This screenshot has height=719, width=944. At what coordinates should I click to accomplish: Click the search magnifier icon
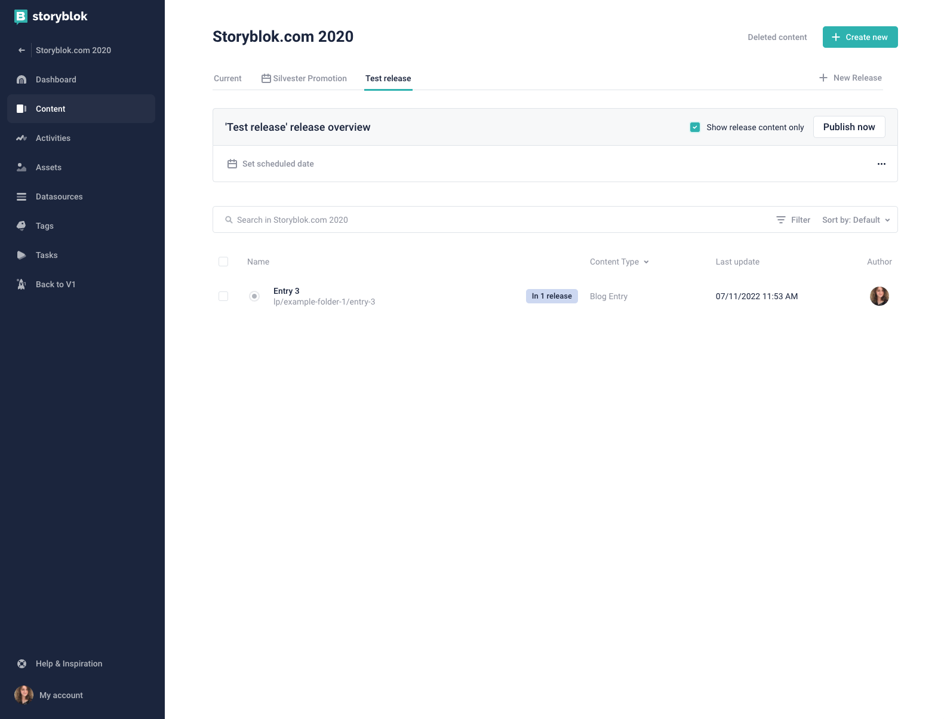229,220
